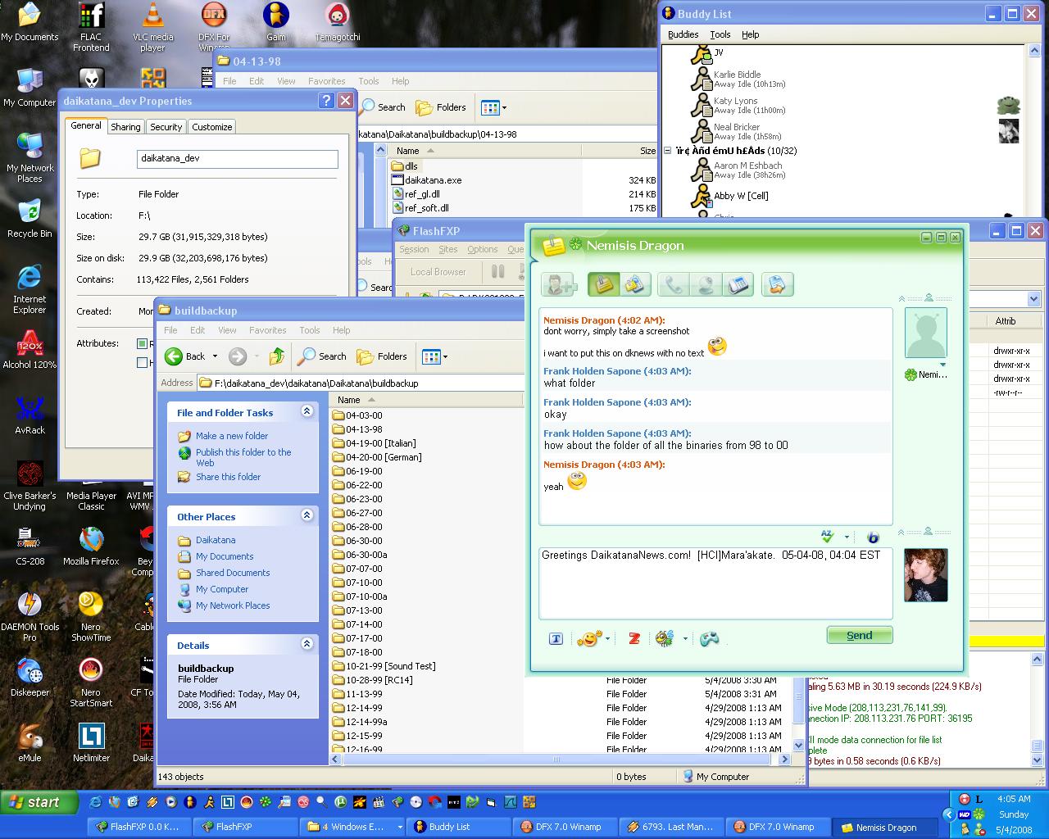
Task: Expand grouped Windows Explorer taskbar dropdown
Action: [400, 827]
